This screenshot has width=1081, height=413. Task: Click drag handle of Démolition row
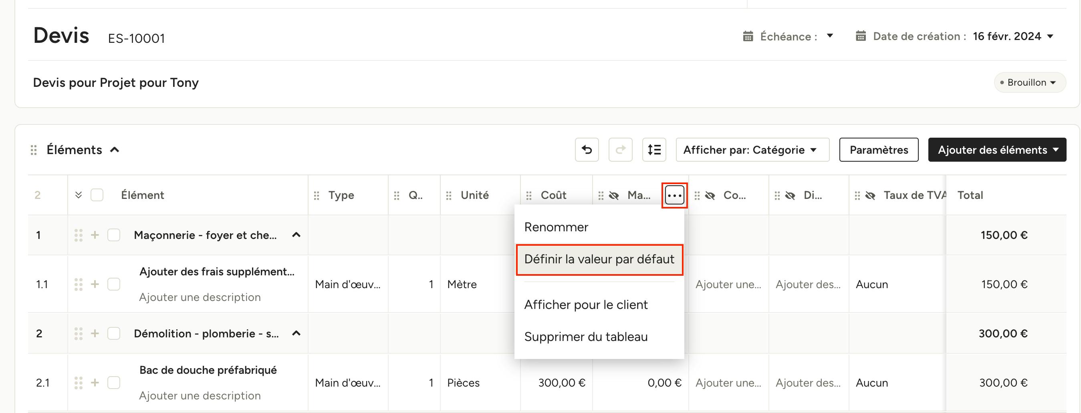[x=78, y=334]
